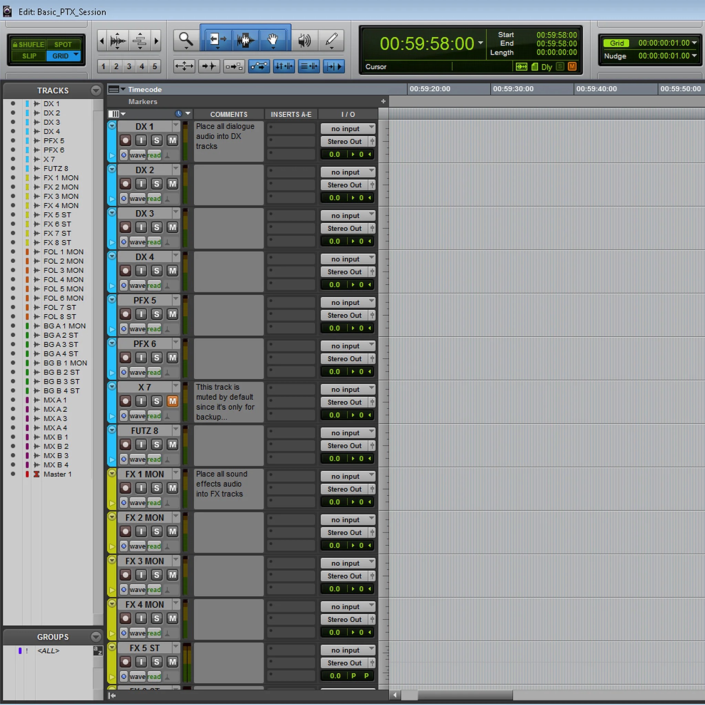Viewport: 705px width, 705px height.
Task: Switch to SLIP edit mode
Action: point(29,56)
